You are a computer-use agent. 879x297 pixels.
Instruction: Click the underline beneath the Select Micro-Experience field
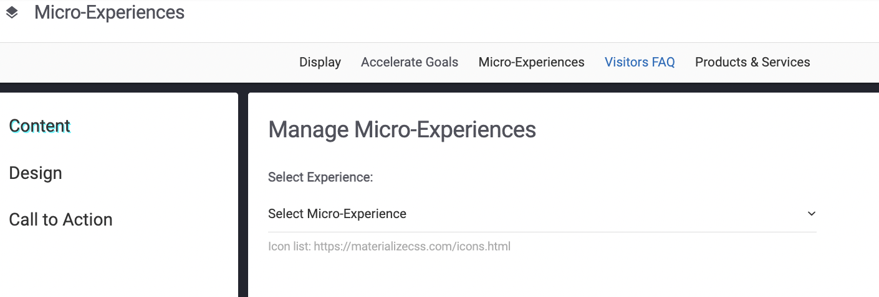pyautogui.click(x=541, y=232)
